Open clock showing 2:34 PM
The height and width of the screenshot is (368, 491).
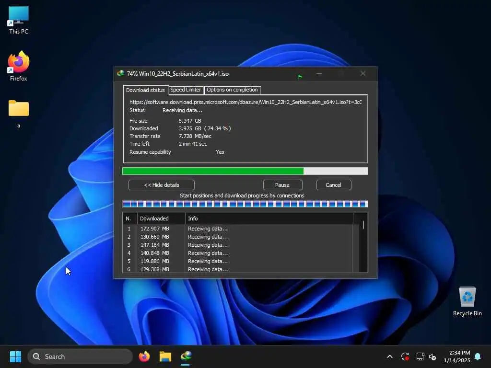point(457,356)
